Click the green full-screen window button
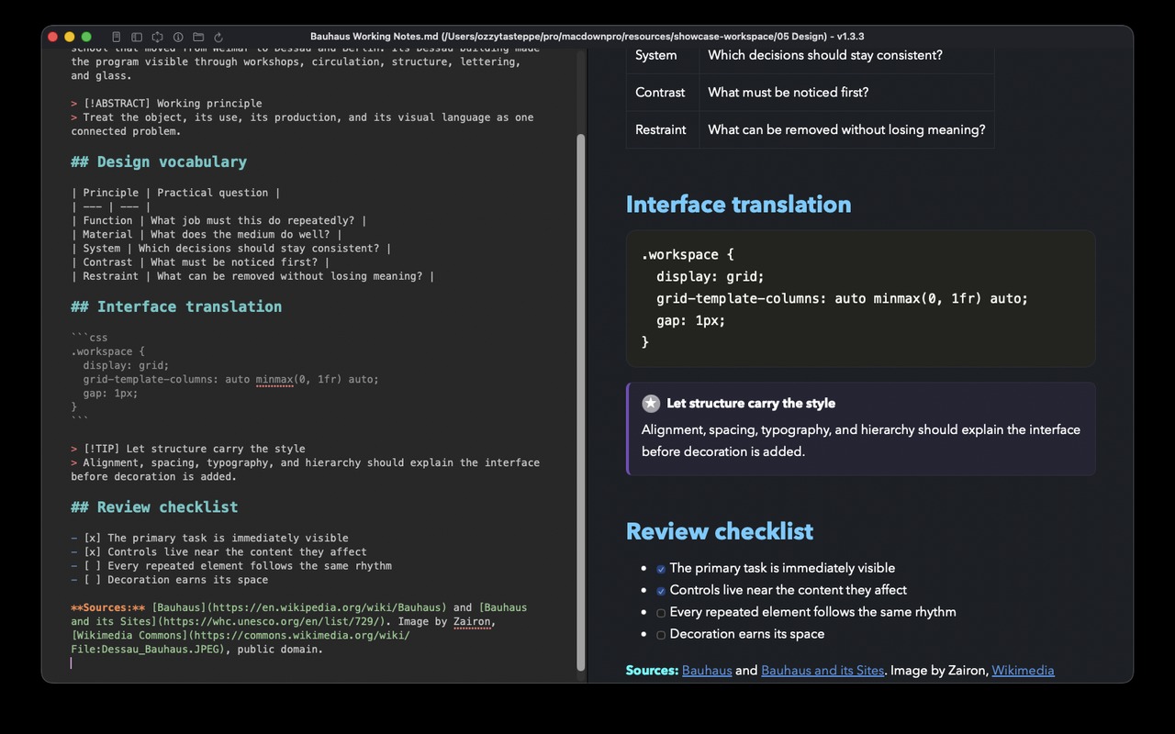 coord(86,37)
